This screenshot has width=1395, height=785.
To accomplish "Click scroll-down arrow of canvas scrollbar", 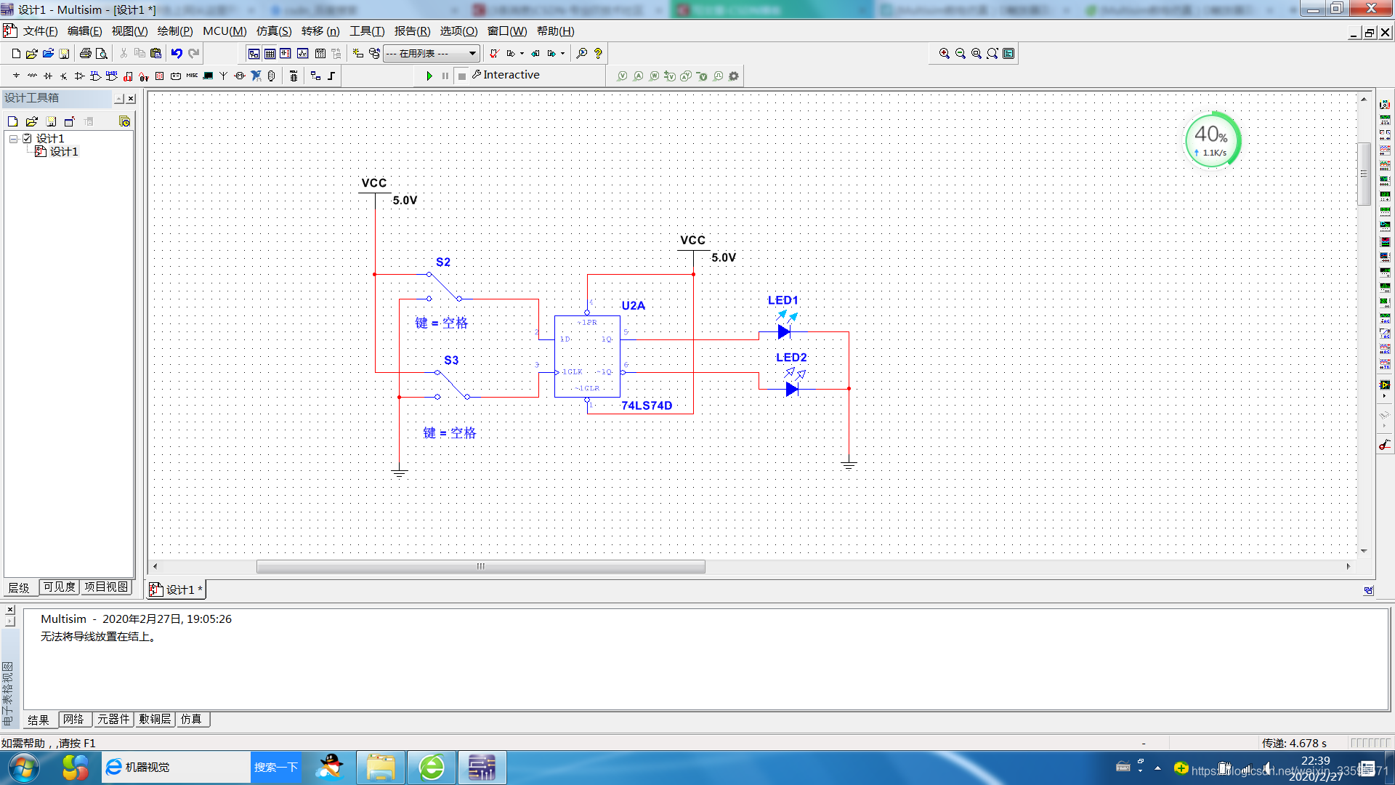I will (1364, 551).
